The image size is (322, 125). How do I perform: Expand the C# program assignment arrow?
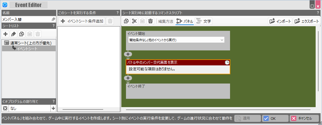53,108
